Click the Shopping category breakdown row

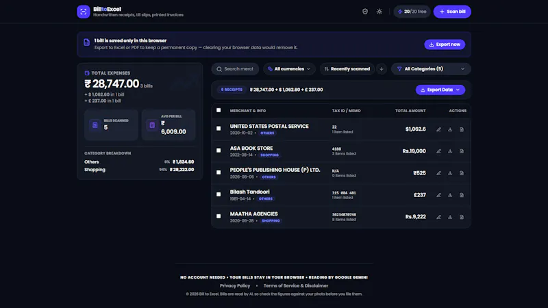pos(139,170)
